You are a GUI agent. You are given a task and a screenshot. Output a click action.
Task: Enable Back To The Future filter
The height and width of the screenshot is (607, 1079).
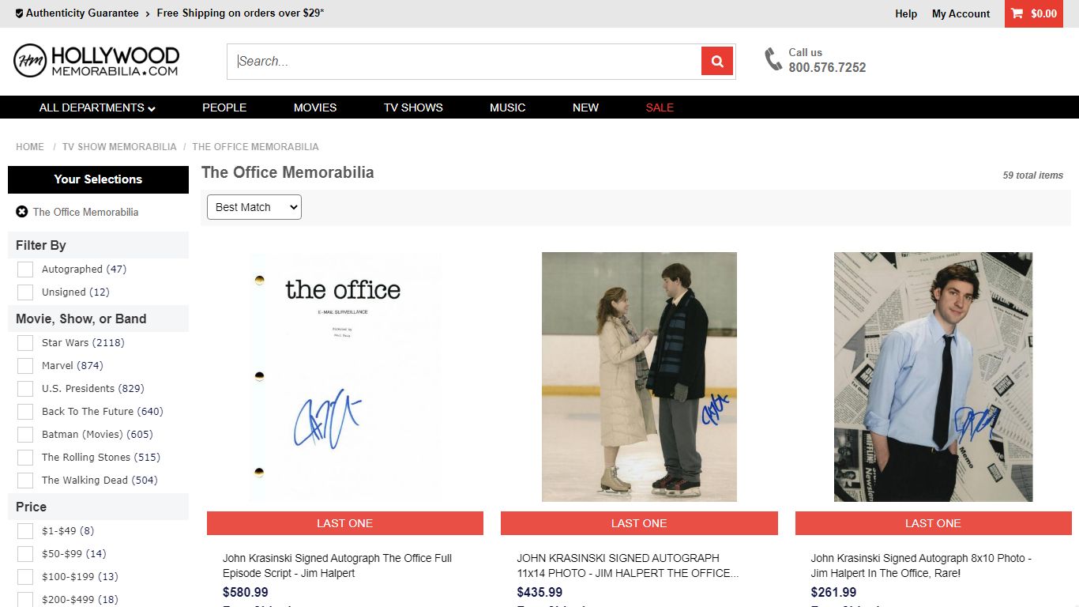25,412
